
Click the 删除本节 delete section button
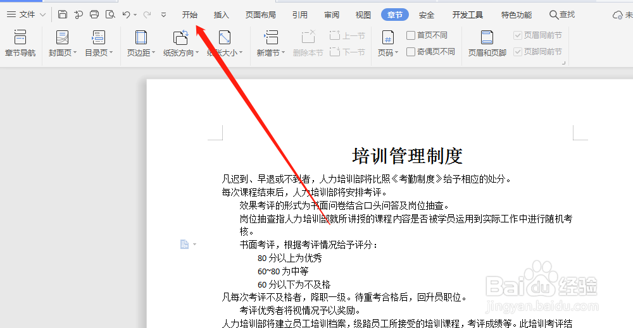coord(308,43)
